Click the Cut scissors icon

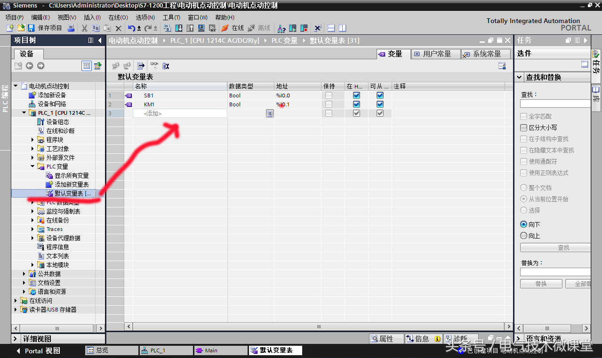point(85,28)
